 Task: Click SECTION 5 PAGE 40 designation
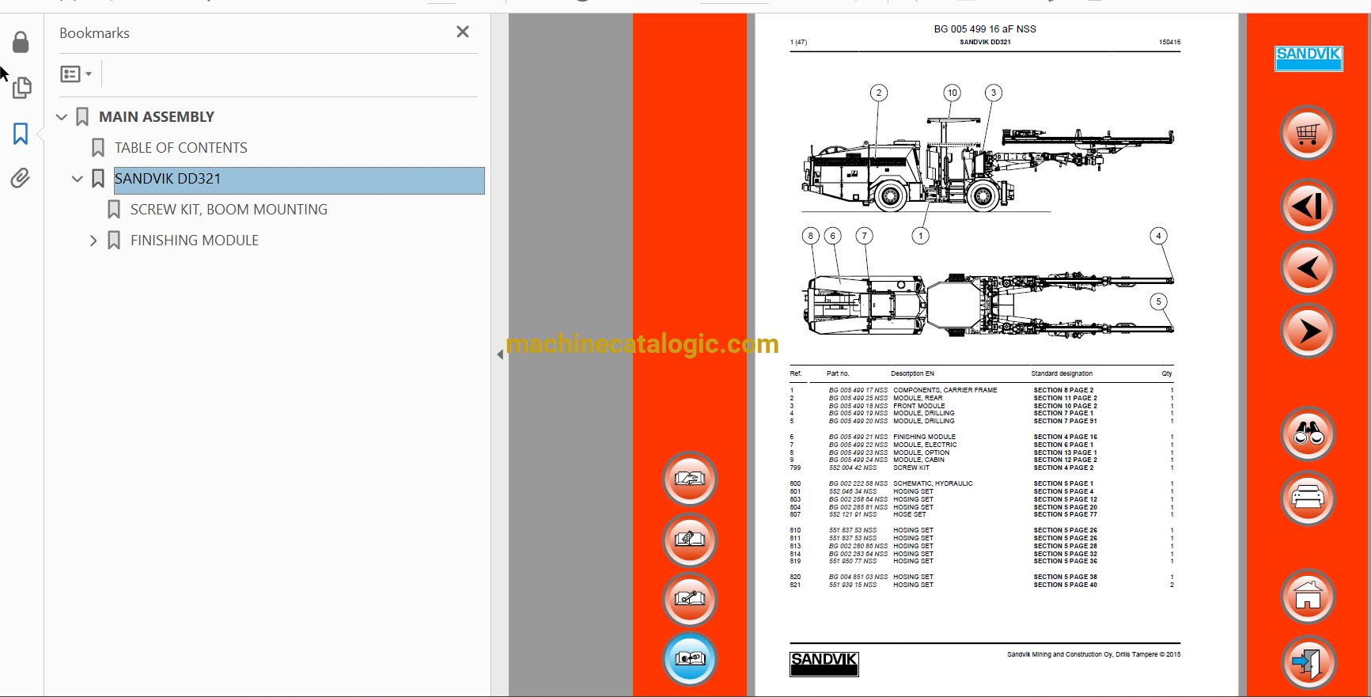(x=1065, y=585)
